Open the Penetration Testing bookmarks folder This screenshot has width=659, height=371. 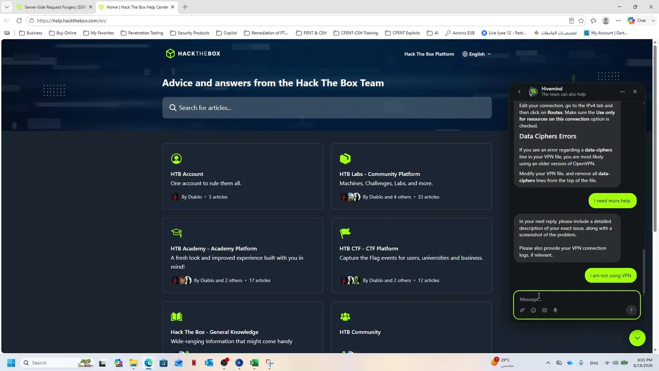(x=142, y=33)
